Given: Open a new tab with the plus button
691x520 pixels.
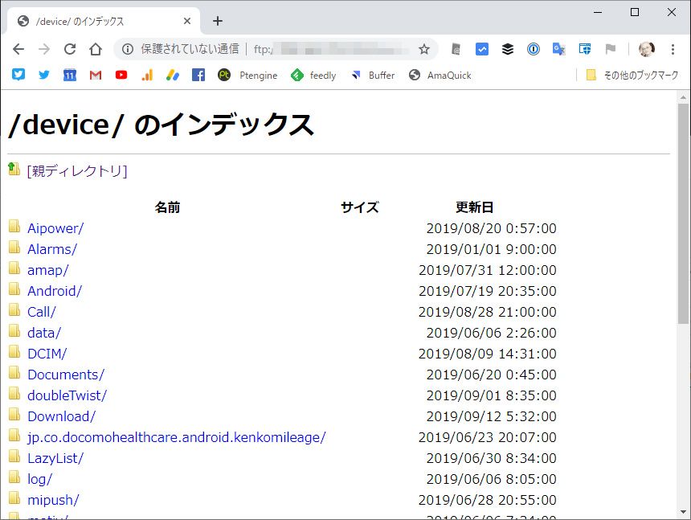Looking at the screenshot, I should [217, 21].
